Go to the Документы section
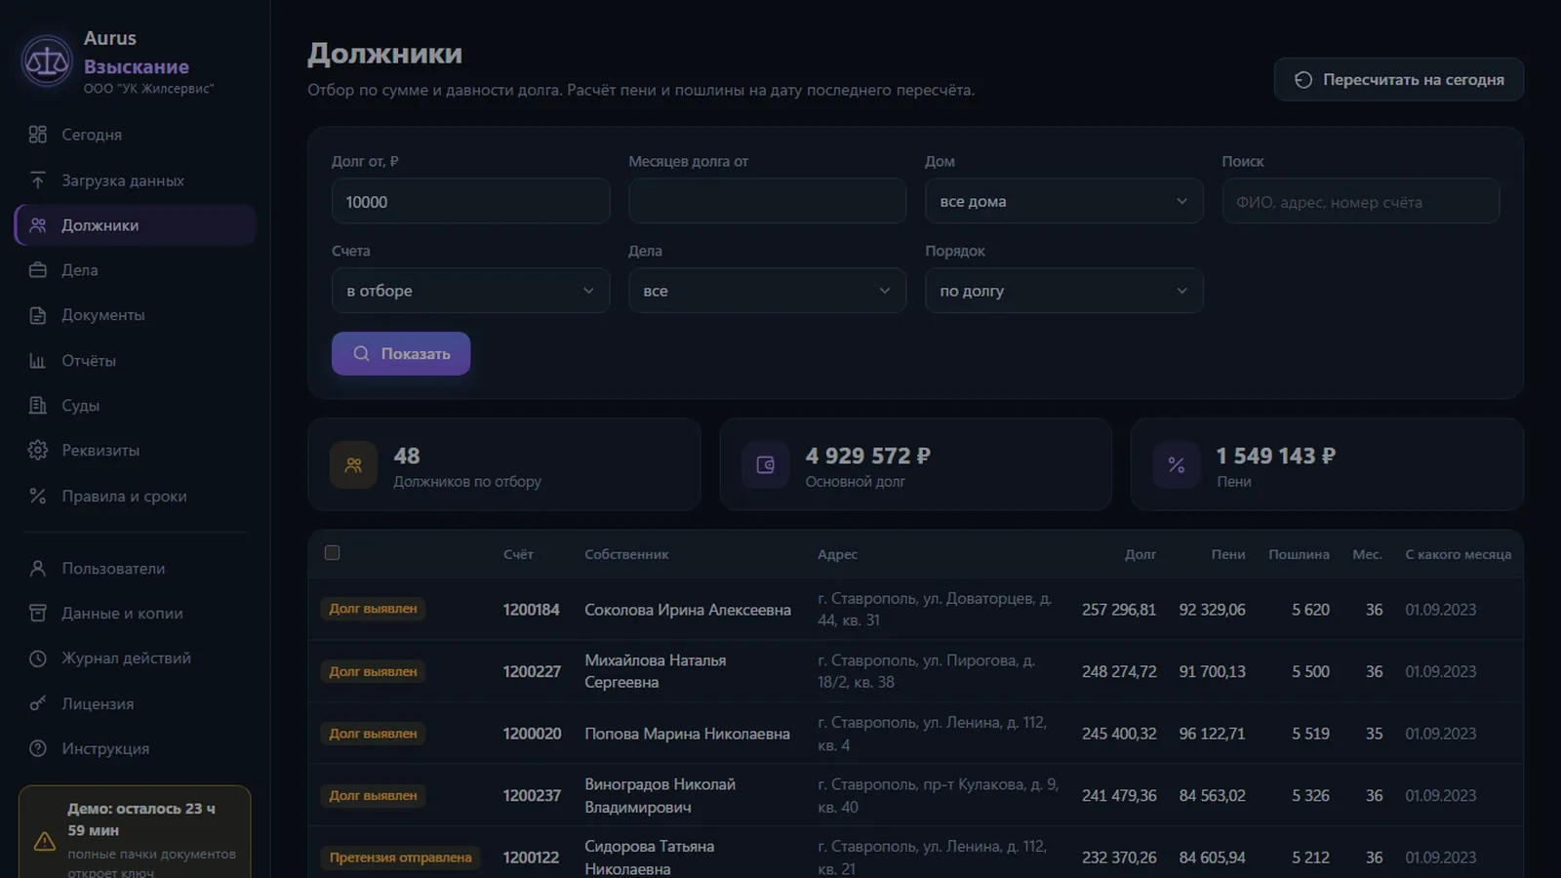This screenshot has height=878, width=1561. click(135, 315)
